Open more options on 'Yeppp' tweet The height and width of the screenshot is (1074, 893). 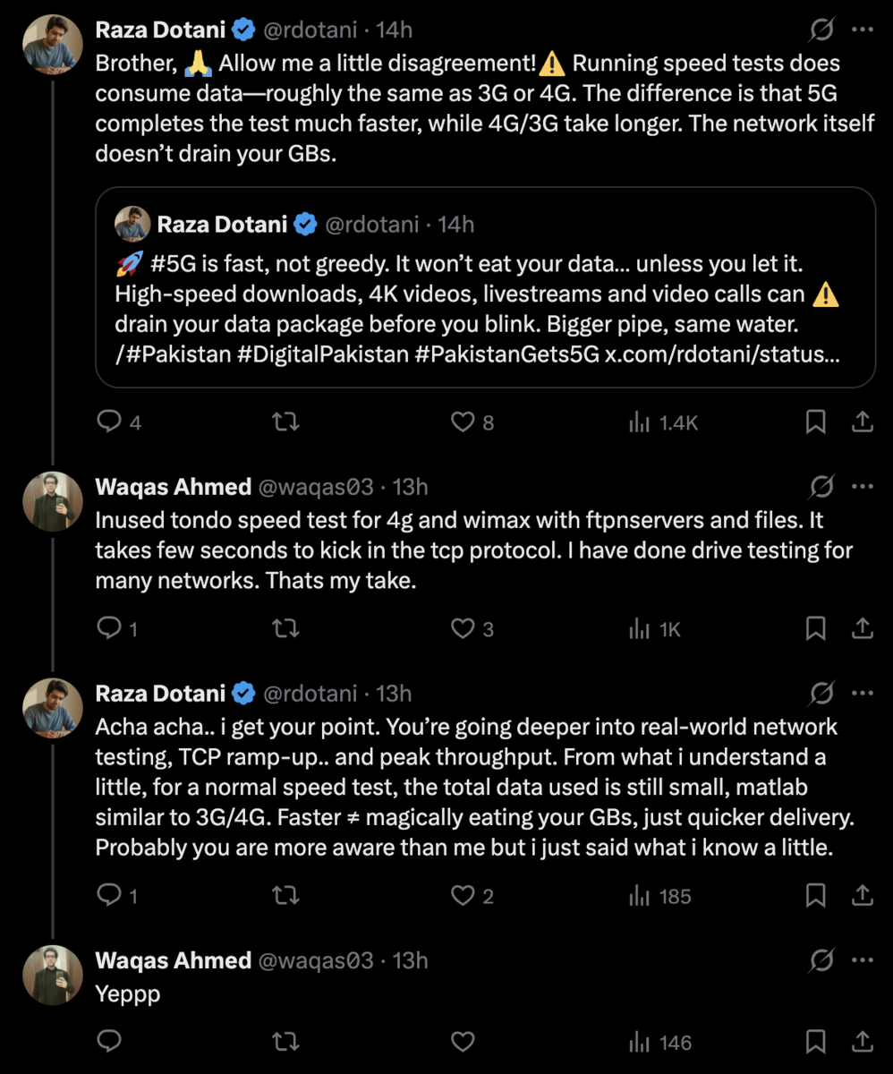click(863, 960)
